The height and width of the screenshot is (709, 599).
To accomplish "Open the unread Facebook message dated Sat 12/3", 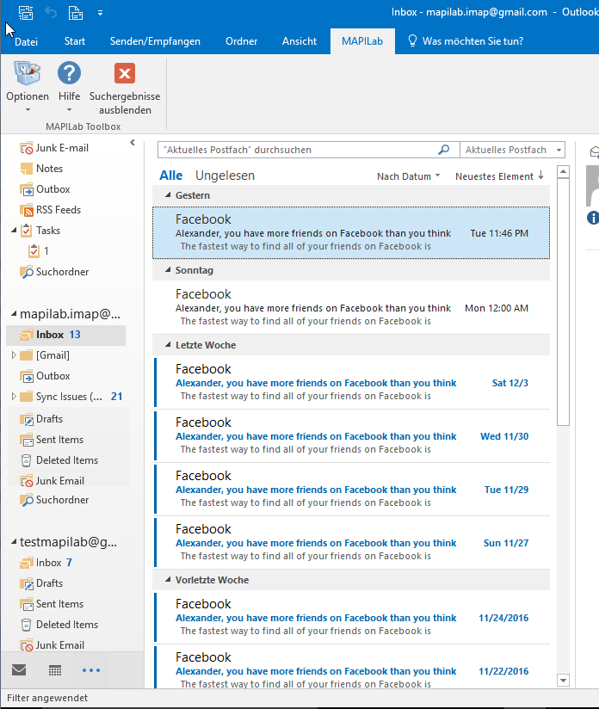I will pyautogui.click(x=351, y=383).
